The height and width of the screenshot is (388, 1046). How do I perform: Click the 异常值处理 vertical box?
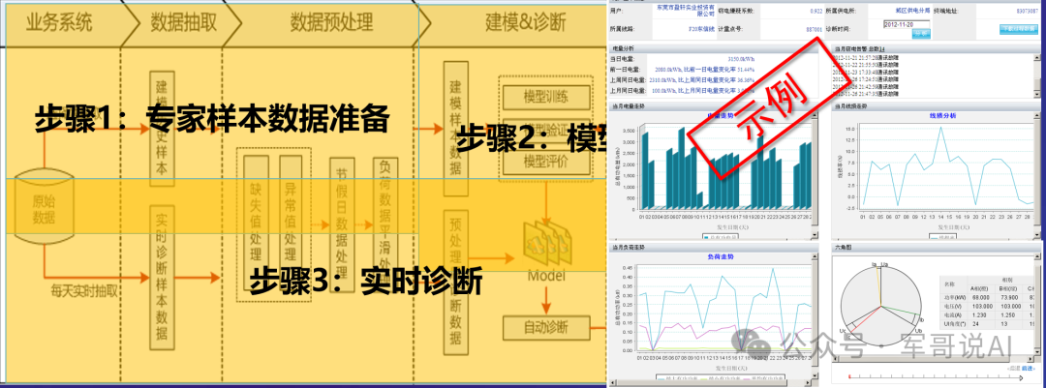tap(291, 224)
